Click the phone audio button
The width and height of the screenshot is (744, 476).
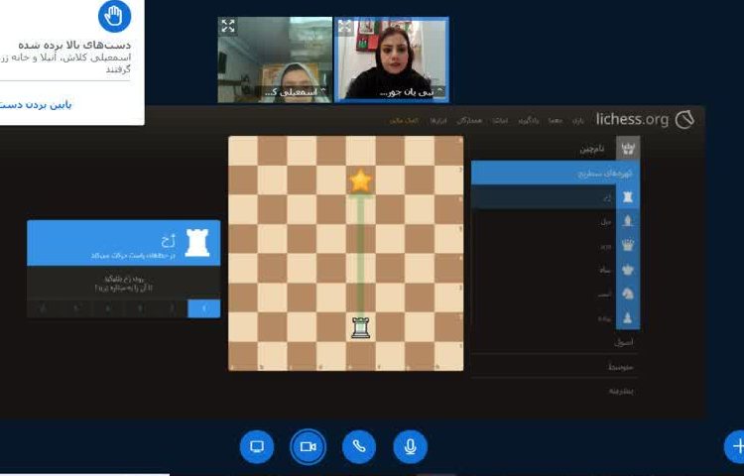pos(359,446)
